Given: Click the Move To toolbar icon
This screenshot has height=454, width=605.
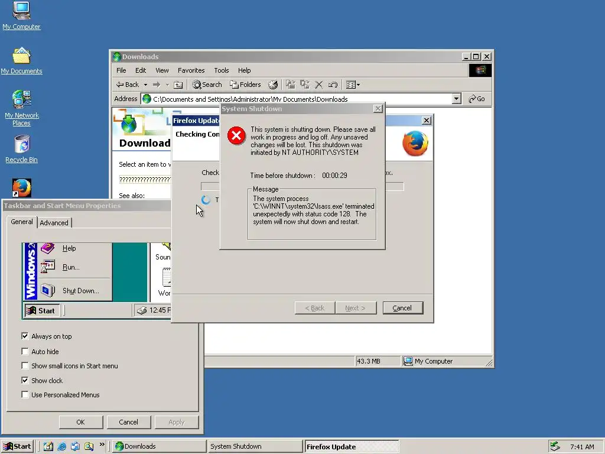Looking at the screenshot, I should [291, 85].
